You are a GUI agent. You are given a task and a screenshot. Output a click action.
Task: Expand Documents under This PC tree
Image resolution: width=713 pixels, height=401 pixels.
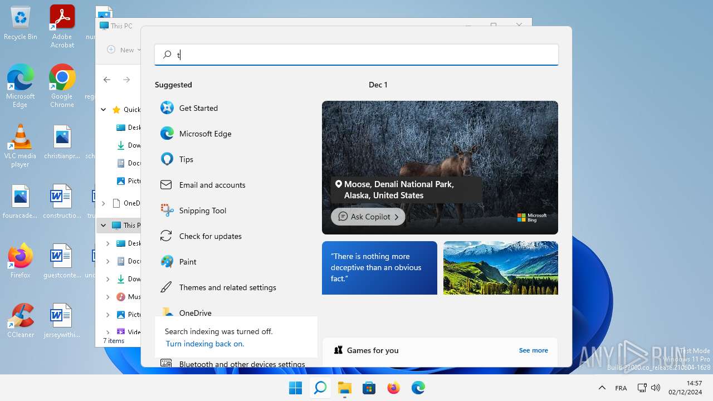coord(108,261)
